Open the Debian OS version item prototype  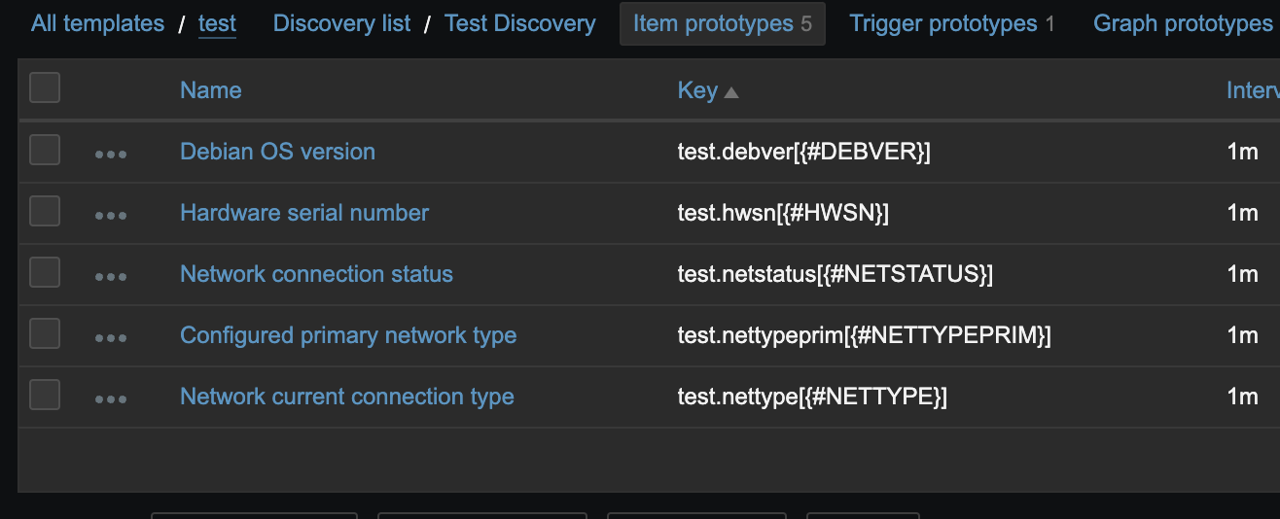277,152
